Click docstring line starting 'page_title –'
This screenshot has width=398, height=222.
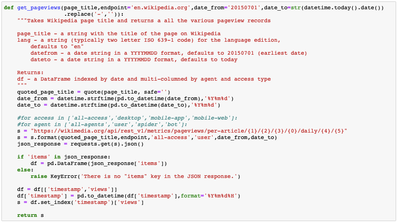(119, 33)
